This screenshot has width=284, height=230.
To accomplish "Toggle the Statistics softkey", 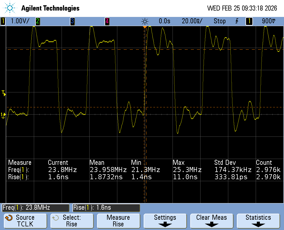I will [x=258, y=221].
